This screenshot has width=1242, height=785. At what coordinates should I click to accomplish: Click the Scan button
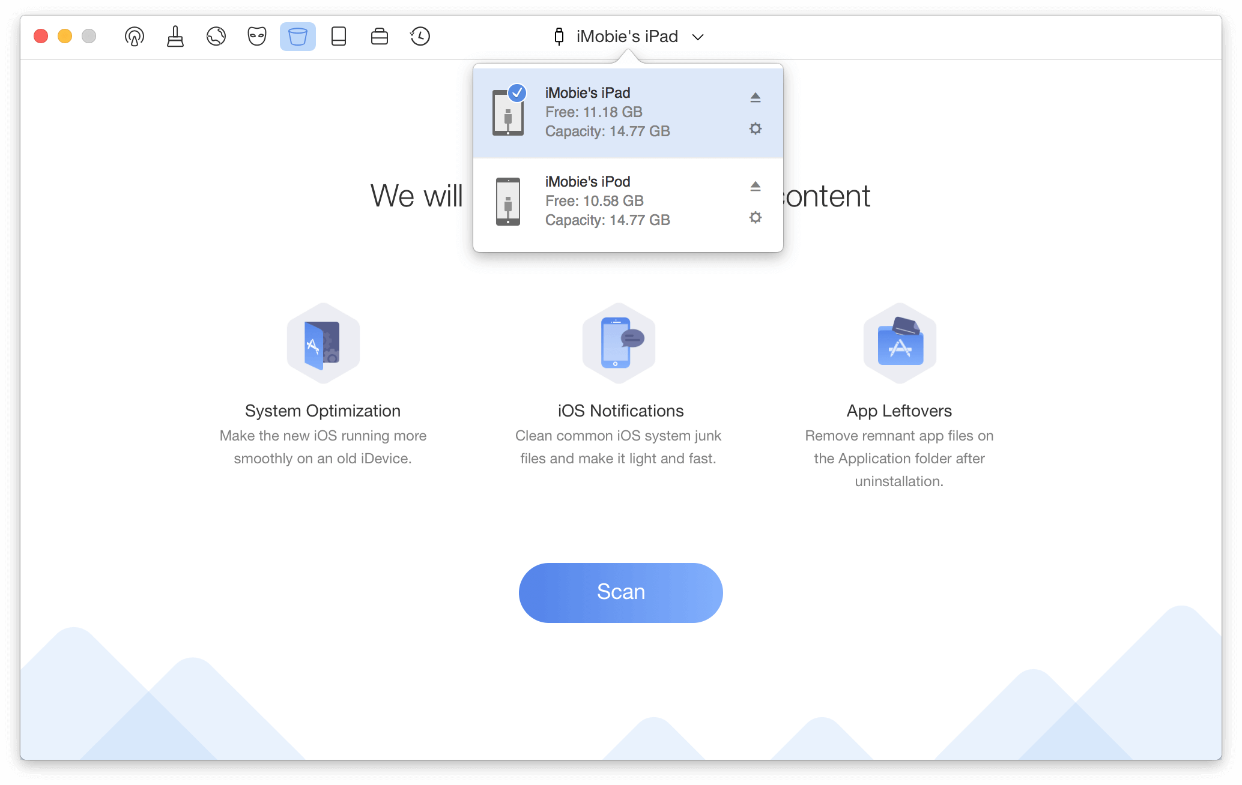pyautogui.click(x=620, y=592)
